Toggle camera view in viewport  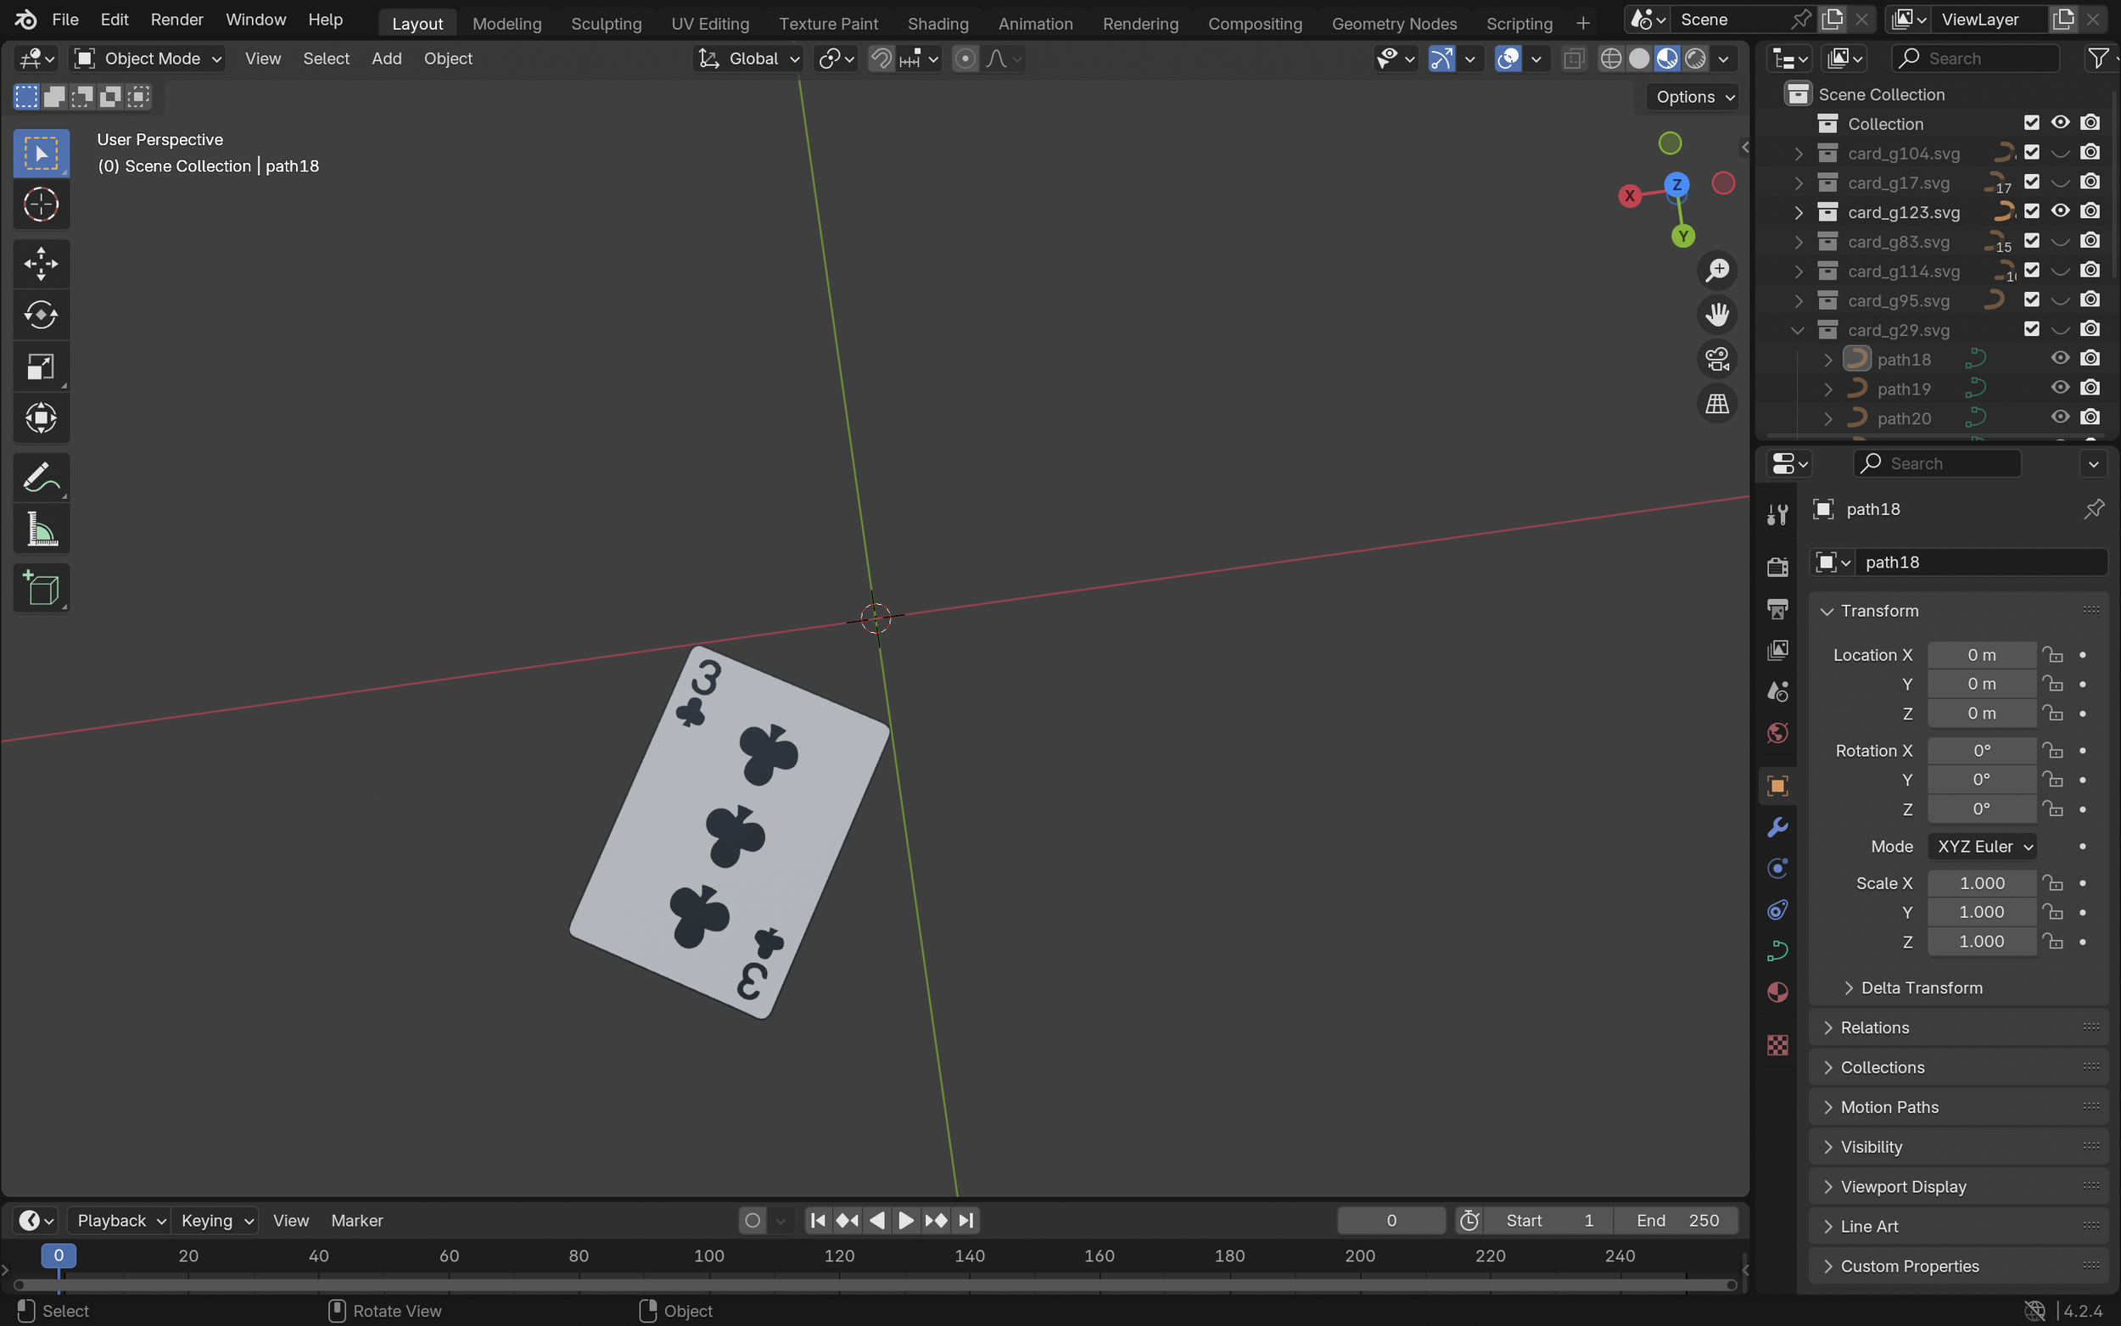click(1717, 359)
